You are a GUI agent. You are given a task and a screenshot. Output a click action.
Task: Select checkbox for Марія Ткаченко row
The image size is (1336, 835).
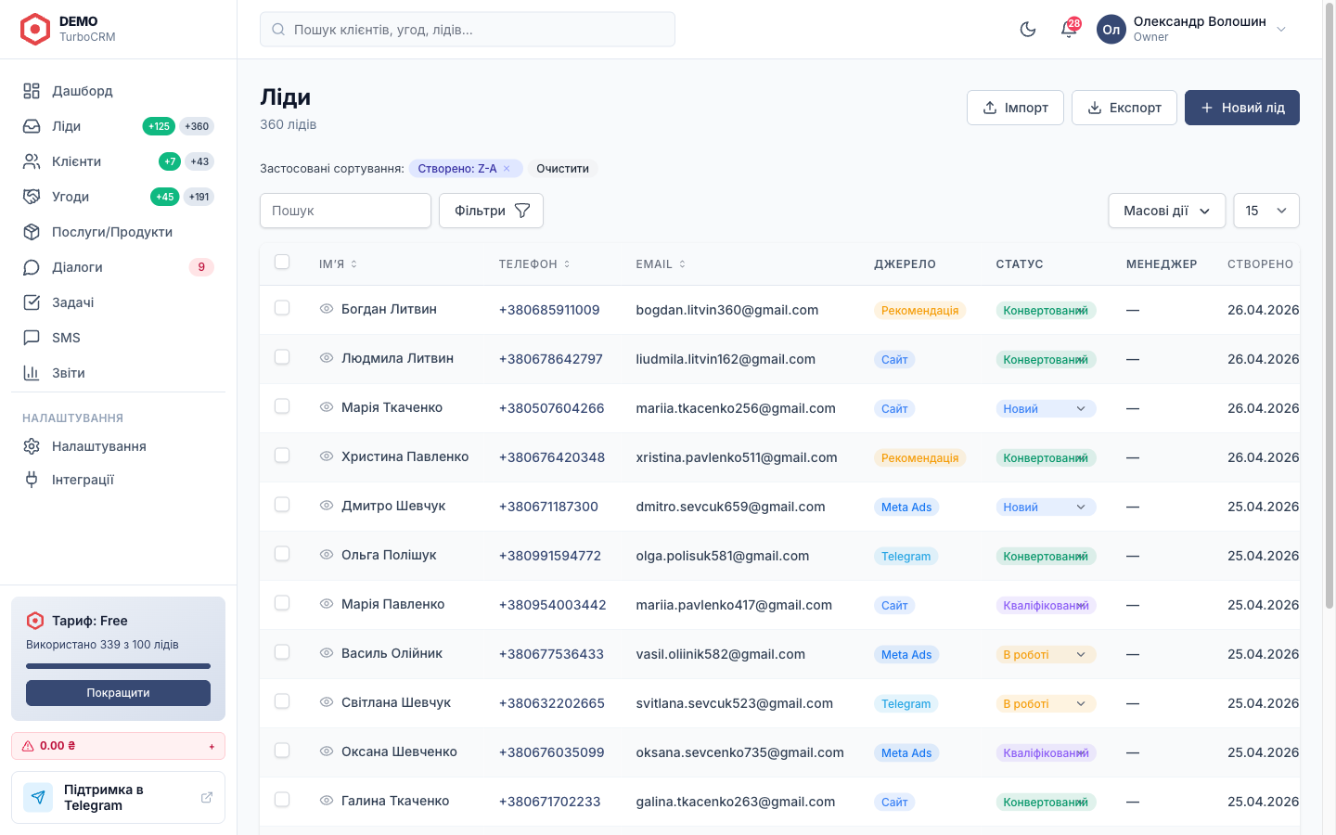click(282, 406)
